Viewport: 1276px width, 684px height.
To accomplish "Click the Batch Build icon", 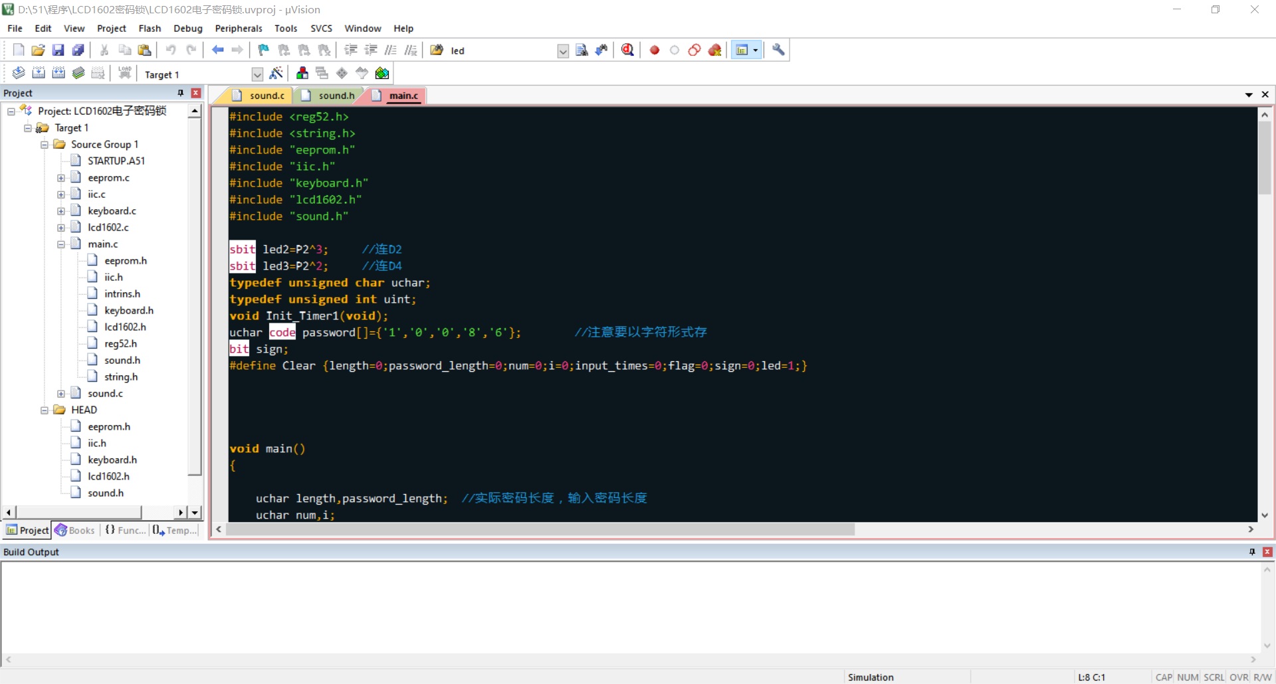I will pos(78,73).
